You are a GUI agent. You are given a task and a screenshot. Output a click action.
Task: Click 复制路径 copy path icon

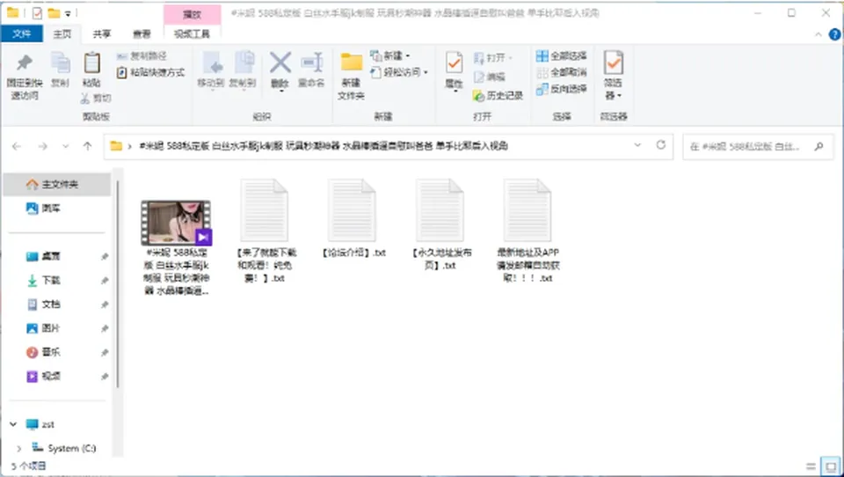click(121, 56)
